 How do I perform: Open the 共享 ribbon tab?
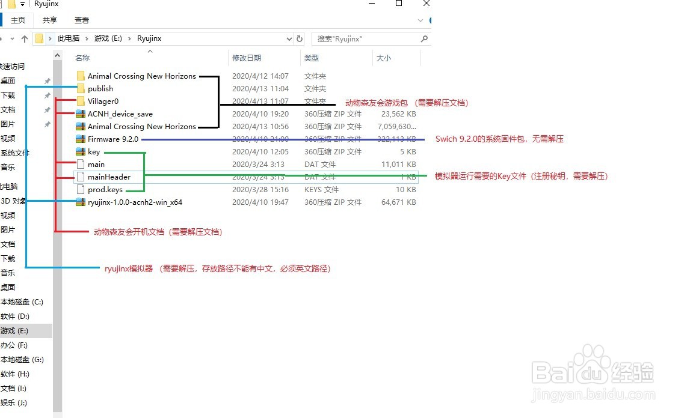pyautogui.click(x=50, y=20)
